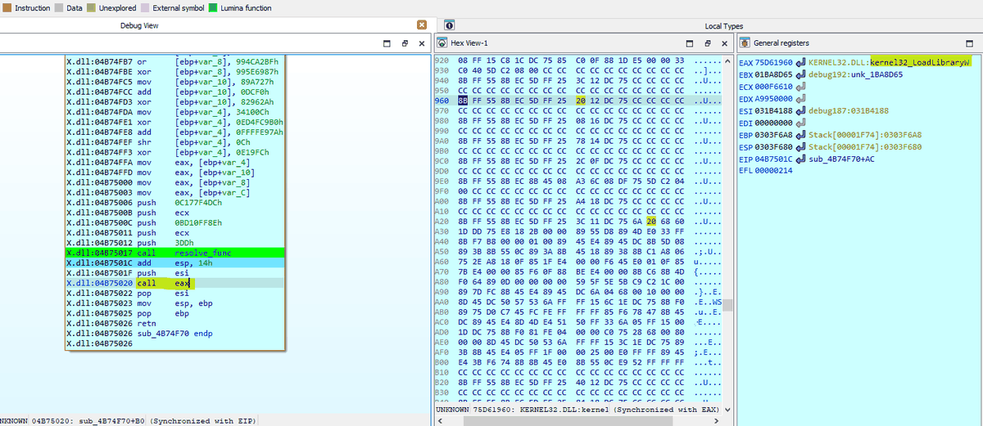Click hex view scrollbar up arrow
This screenshot has height=426, width=983.
pos(728,61)
